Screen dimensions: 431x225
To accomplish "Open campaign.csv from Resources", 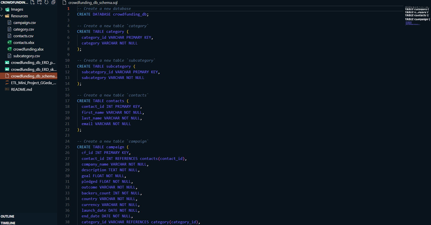I will coord(24,23).
